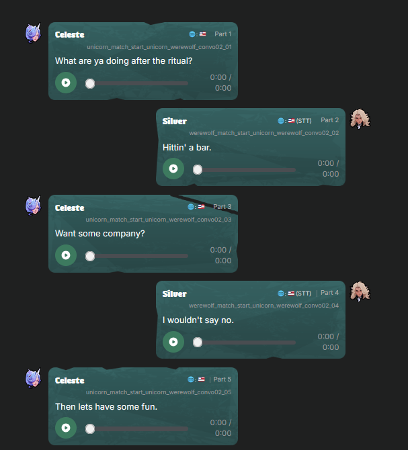Click the US flag icon in Part 2 card
Image resolution: width=408 pixels, height=450 pixels.
click(292, 120)
